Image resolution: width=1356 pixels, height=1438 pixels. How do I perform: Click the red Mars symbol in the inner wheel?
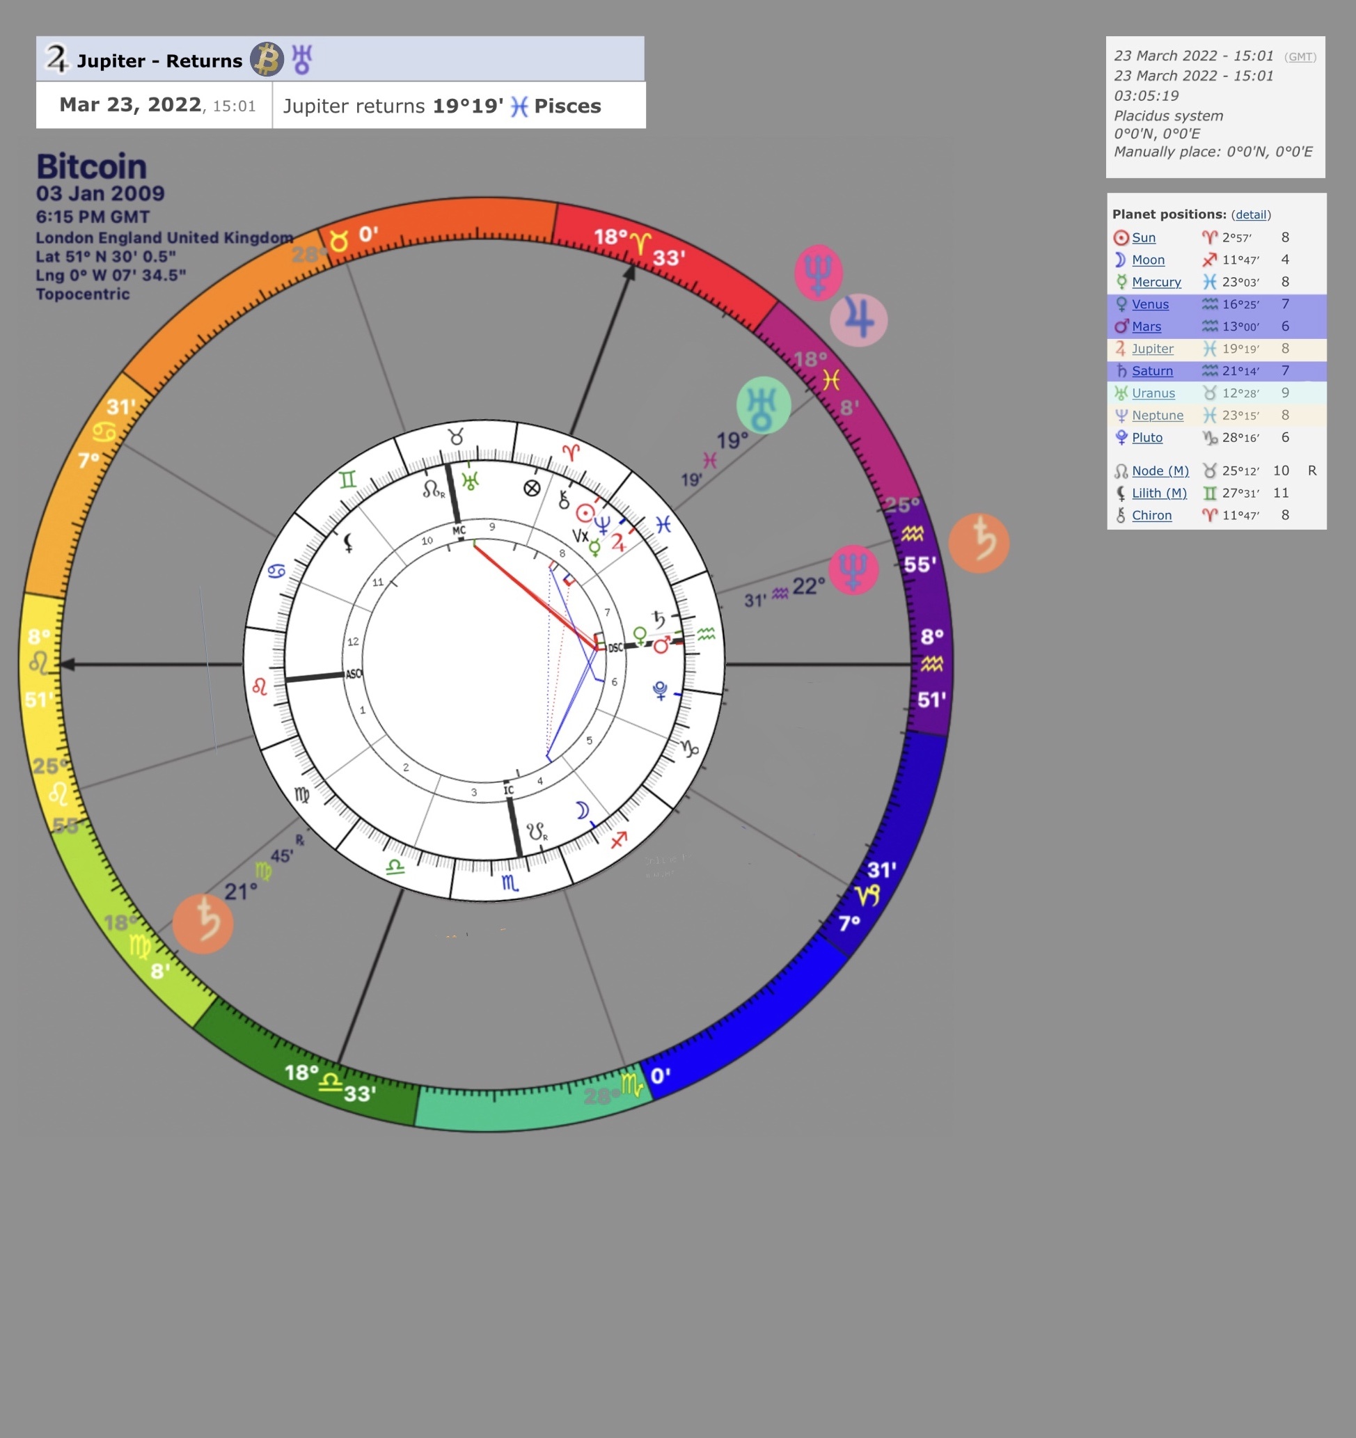[x=662, y=645]
